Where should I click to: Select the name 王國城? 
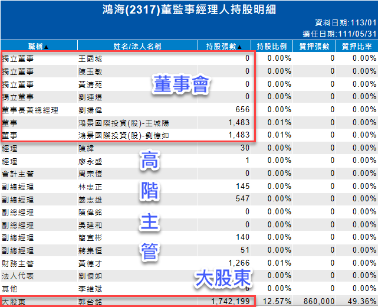90,58
